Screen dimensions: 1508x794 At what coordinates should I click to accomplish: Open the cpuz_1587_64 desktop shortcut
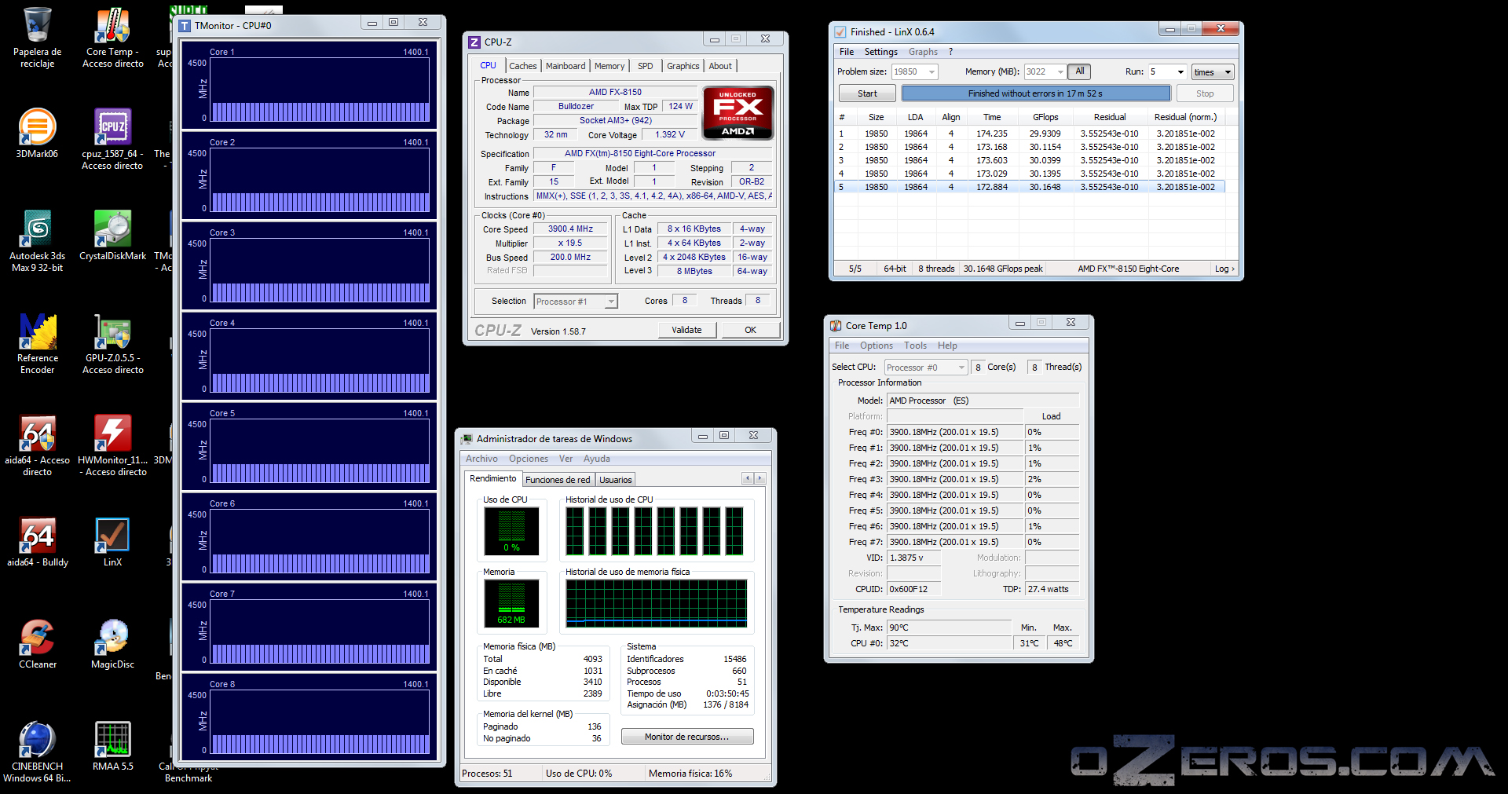coord(112,139)
